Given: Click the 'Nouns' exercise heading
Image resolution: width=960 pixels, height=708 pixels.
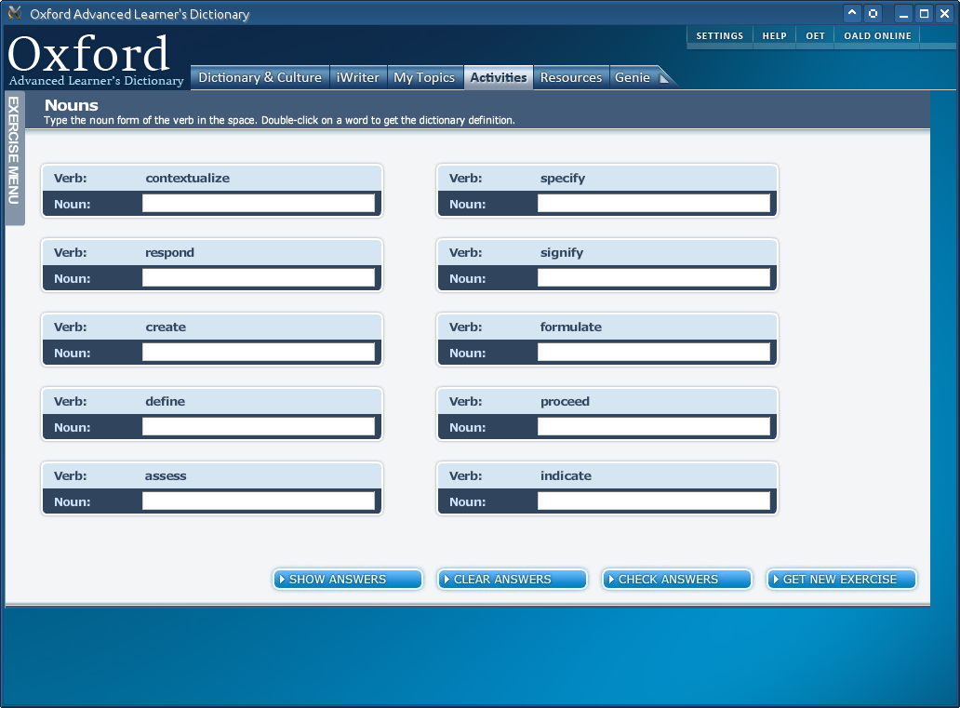Looking at the screenshot, I should pos(71,105).
